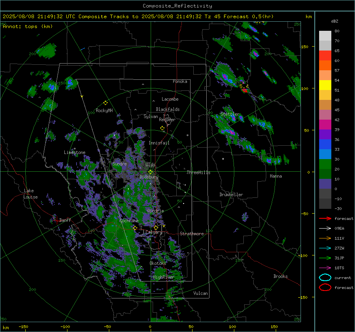
Task: Click the 39-42 dBZ magenta color band
Action: [325, 125]
